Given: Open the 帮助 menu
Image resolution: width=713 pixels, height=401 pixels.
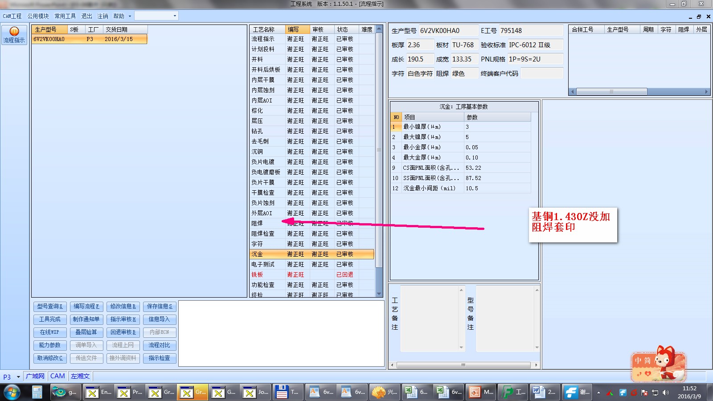Looking at the screenshot, I should click(x=119, y=16).
